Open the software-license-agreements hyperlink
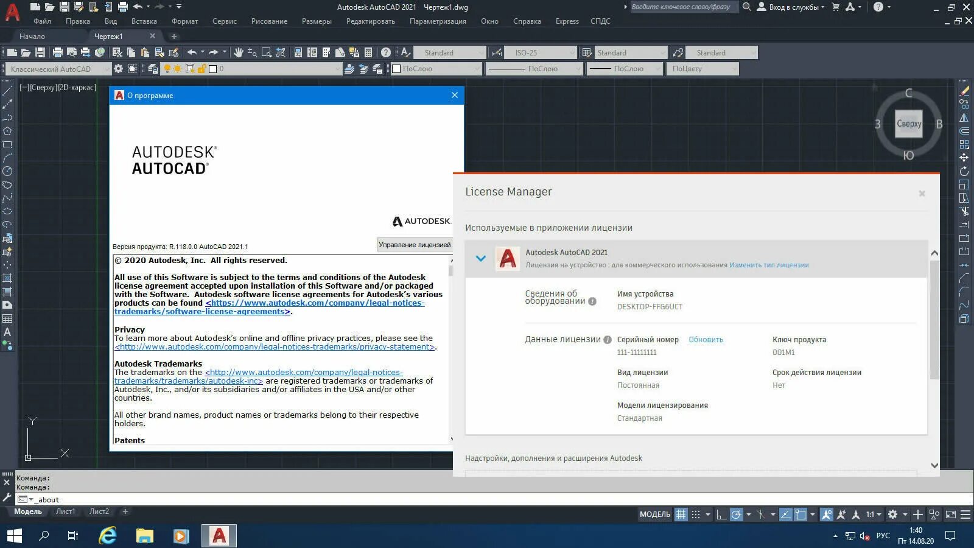This screenshot has height=548, width=974. click(270, 307)
